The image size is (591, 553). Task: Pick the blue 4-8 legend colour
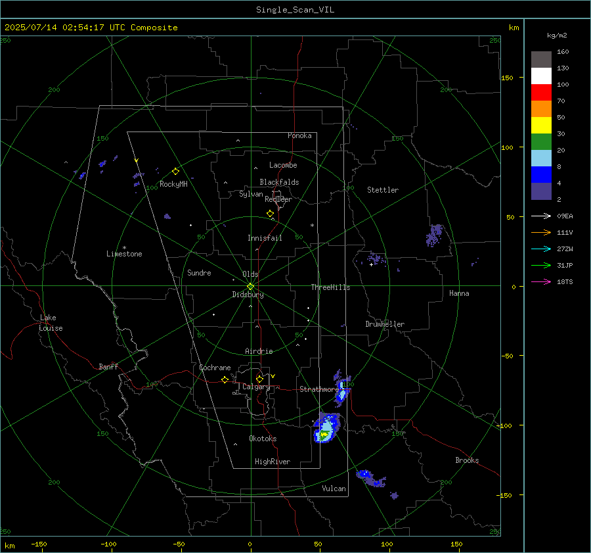tap(541, 175)
